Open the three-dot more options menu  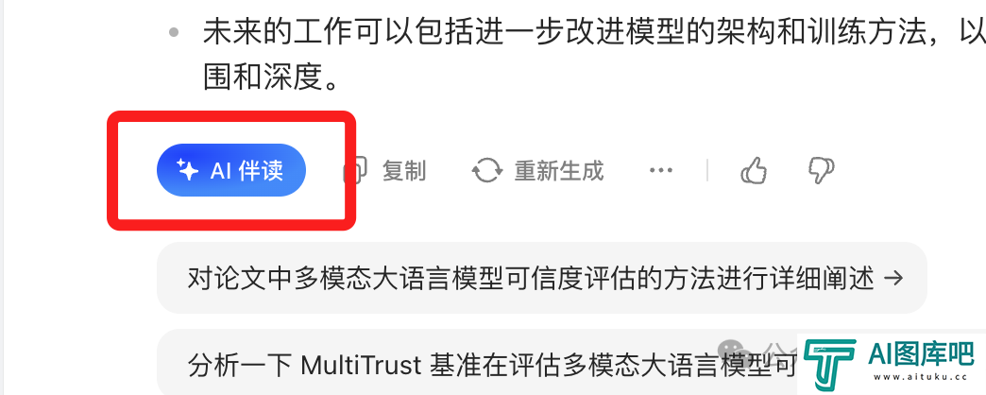pyautogui.click(x=661, y=170)
